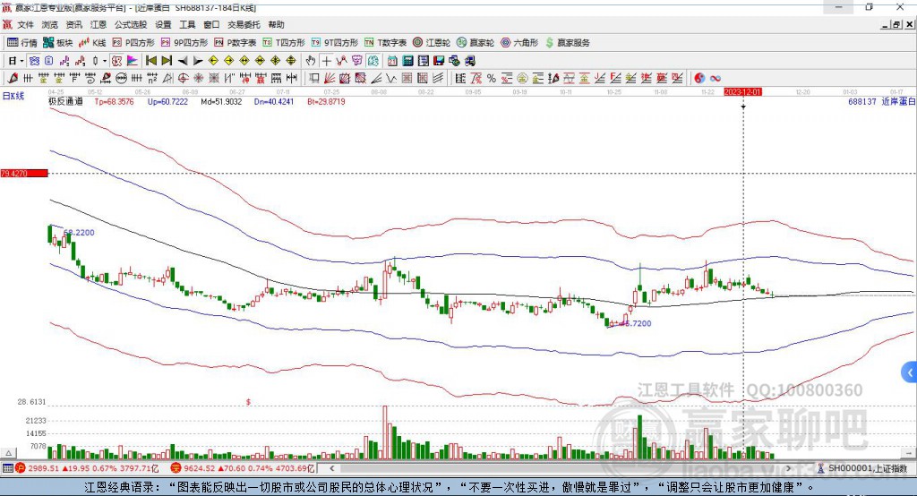The height and width of the screenshot is (496, 917).
Task: Open the candlestick style dropdown arrow
Action: pyautogui.click(x=105, y=61)
